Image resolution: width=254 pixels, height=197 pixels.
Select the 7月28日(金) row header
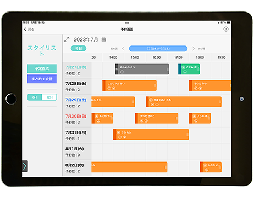[77, 86]
